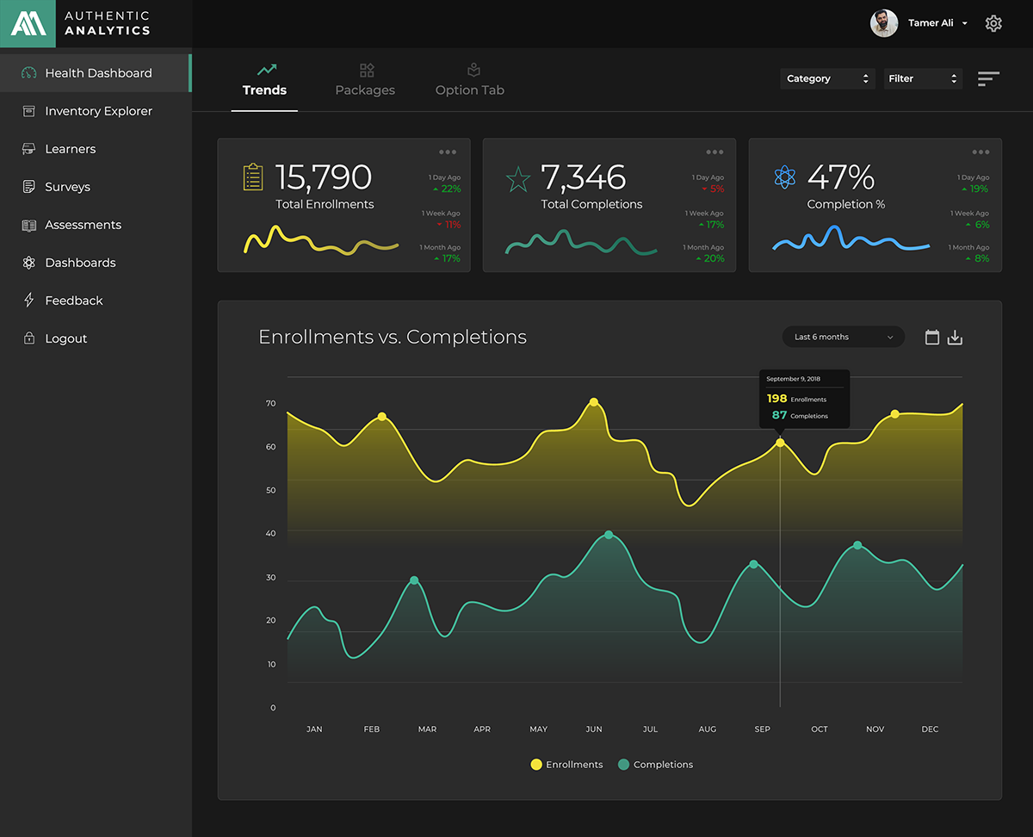Click the calendar icon in chart header
Viewport: 1033px width, 837px height.
(931, 338)
